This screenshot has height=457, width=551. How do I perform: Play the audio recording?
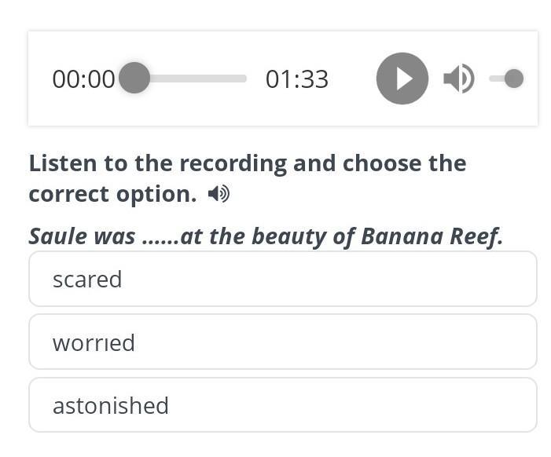(x=402, y=79)
